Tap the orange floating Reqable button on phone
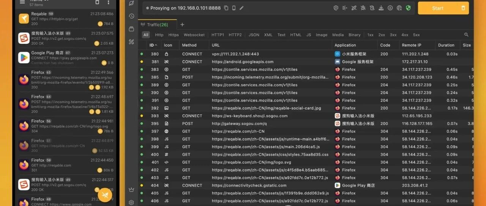The image size is (486, 206). click(x=105, y=195)
